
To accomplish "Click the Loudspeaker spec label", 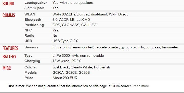I will (36, 3).
